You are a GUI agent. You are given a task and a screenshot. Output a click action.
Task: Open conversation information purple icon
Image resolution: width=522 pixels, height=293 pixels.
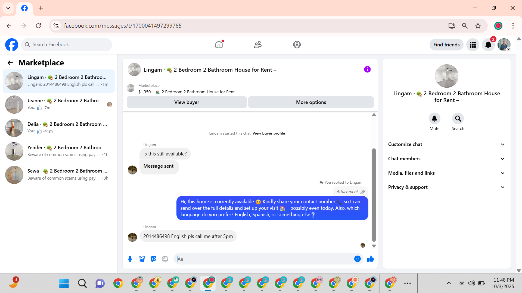[367, 69]
